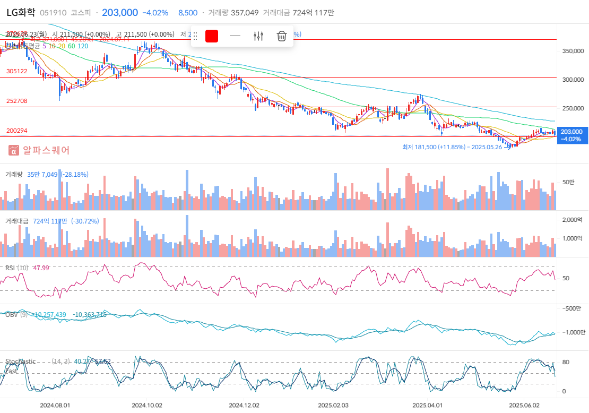Click the 최저 181,500 low annotation

tap(452, 147)
